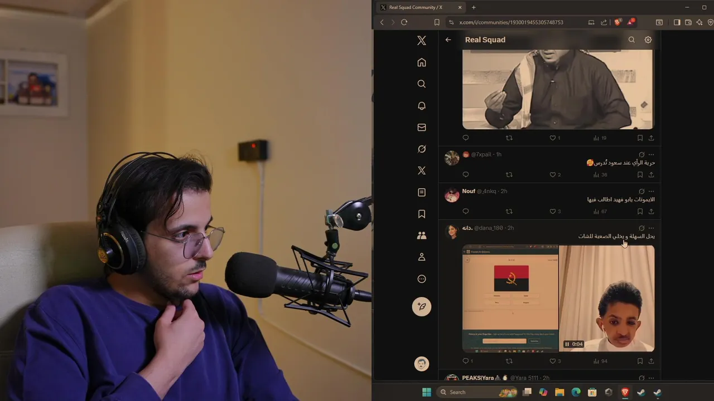The width and height of the screenshot is (714, 401).
Task: Open more options on Nouf's post
Action: tap(651, 191)
